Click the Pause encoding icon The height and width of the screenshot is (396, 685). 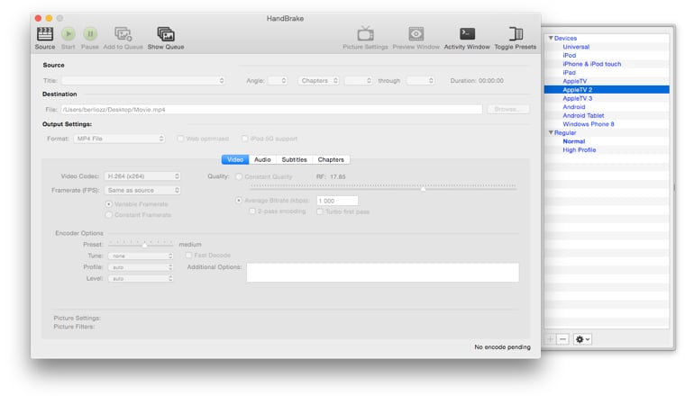[x=90, y=33]
